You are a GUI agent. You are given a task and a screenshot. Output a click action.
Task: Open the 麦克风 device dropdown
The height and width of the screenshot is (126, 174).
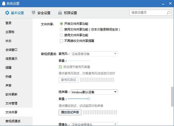(94, 54)
